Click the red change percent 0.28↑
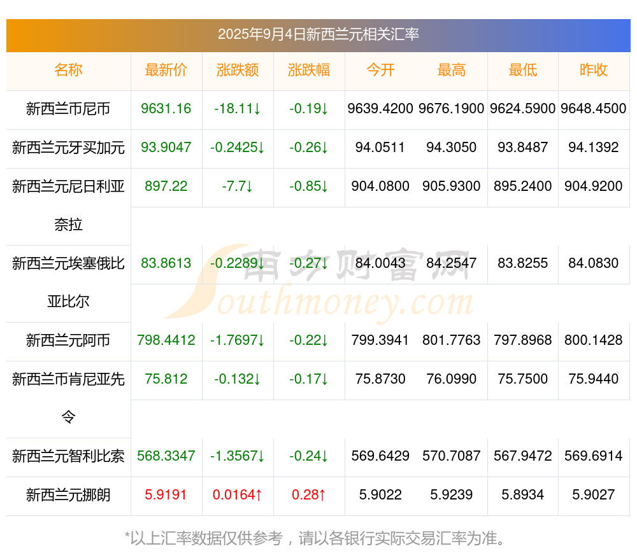 click(309, 495)
